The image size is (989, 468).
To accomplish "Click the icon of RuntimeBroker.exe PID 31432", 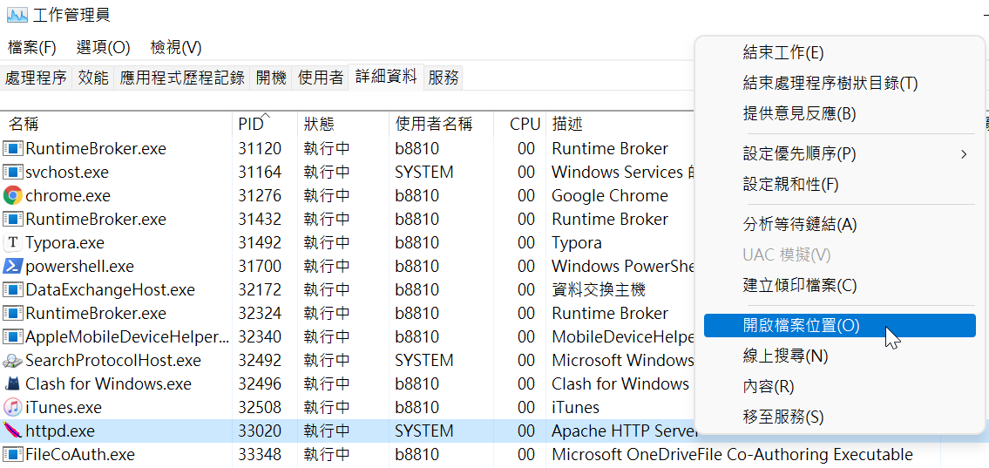I will pyautogui.click(x=12, y=220).
